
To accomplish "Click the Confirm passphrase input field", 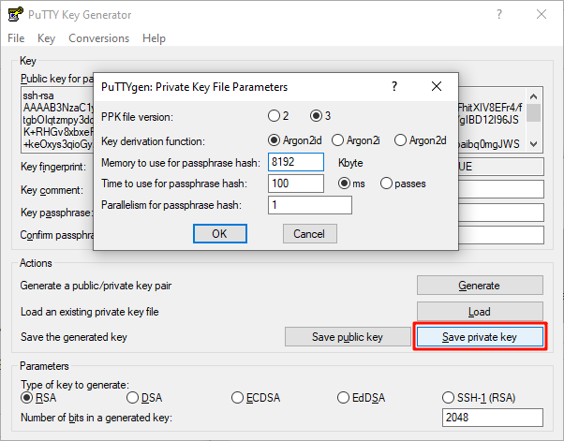I will (501, 235).
